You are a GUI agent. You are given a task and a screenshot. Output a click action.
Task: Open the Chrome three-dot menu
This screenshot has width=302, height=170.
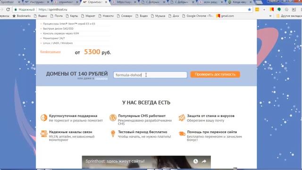coord(301,9)
